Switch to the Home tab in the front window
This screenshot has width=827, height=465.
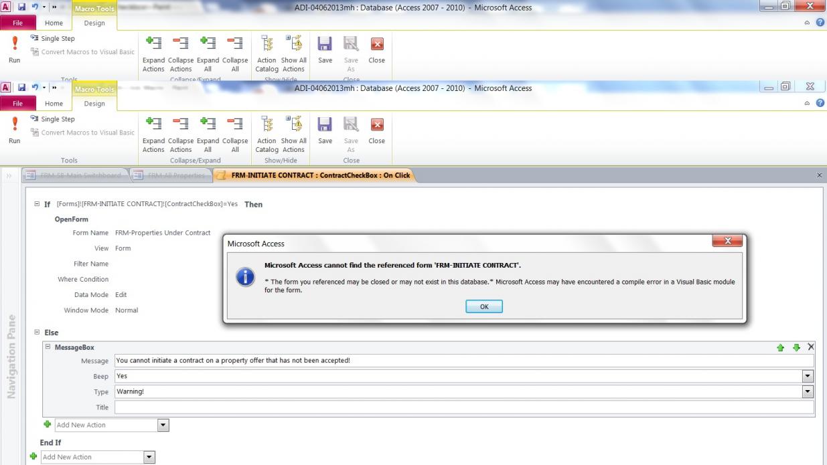(x=54, y=104)
